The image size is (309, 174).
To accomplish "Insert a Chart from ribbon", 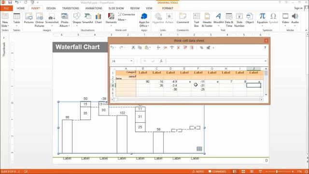I will coord(98,18).
